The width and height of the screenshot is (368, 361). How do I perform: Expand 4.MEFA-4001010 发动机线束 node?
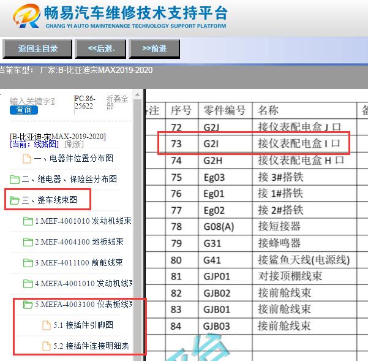pos(84,284)
